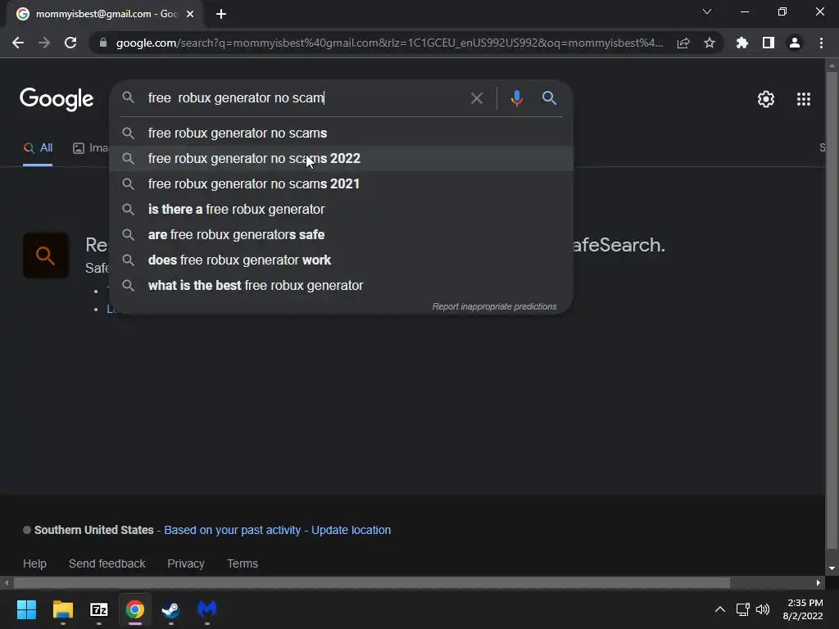839x629 pixels.
Task: Click the horizontal scrollbar thumb
Action: click(x=372, y=583)
